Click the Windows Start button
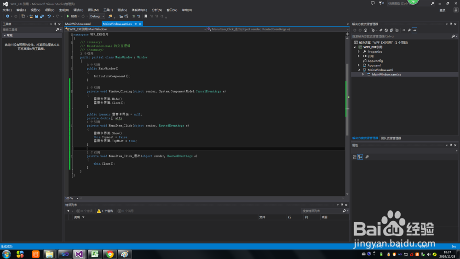This screenshot has height=259, width=460. pyautogui.click(x=6, y=254)
